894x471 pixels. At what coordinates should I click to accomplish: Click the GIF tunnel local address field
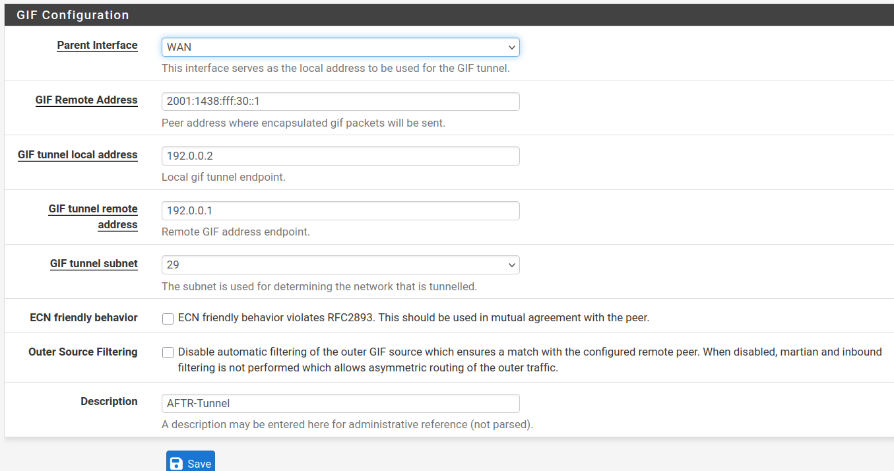coord(340,156)
